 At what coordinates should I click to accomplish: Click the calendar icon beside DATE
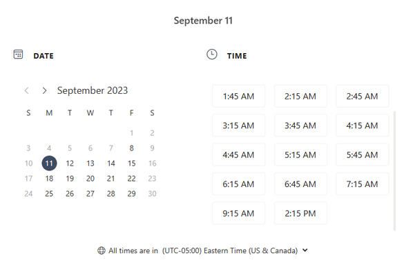click(x=18, y=55)
